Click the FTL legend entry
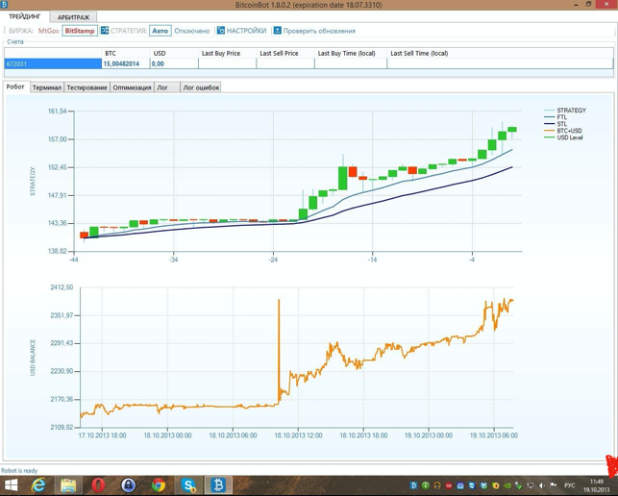The height and width of the screenshot is (496, 618). (556, 117)
